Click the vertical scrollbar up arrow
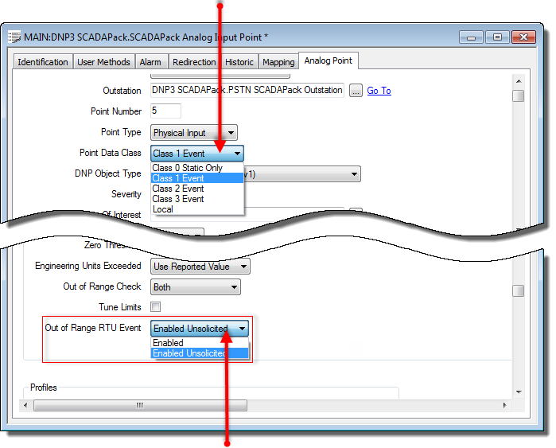 point(518,80)
